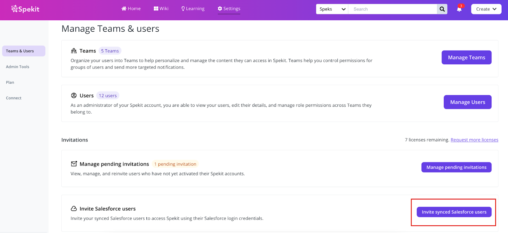Click the pending invitations envelope icon
This screenshot has height=233, width=508.
74,164
